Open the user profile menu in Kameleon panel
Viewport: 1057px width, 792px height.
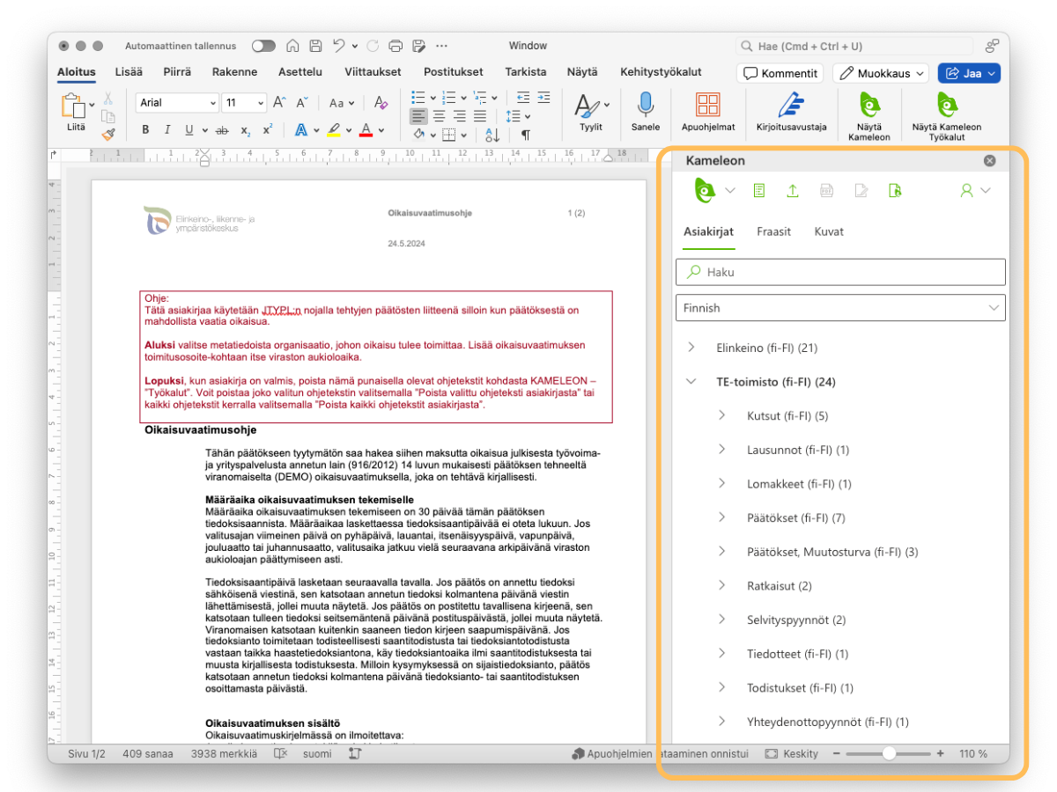(x=974, y=190)
